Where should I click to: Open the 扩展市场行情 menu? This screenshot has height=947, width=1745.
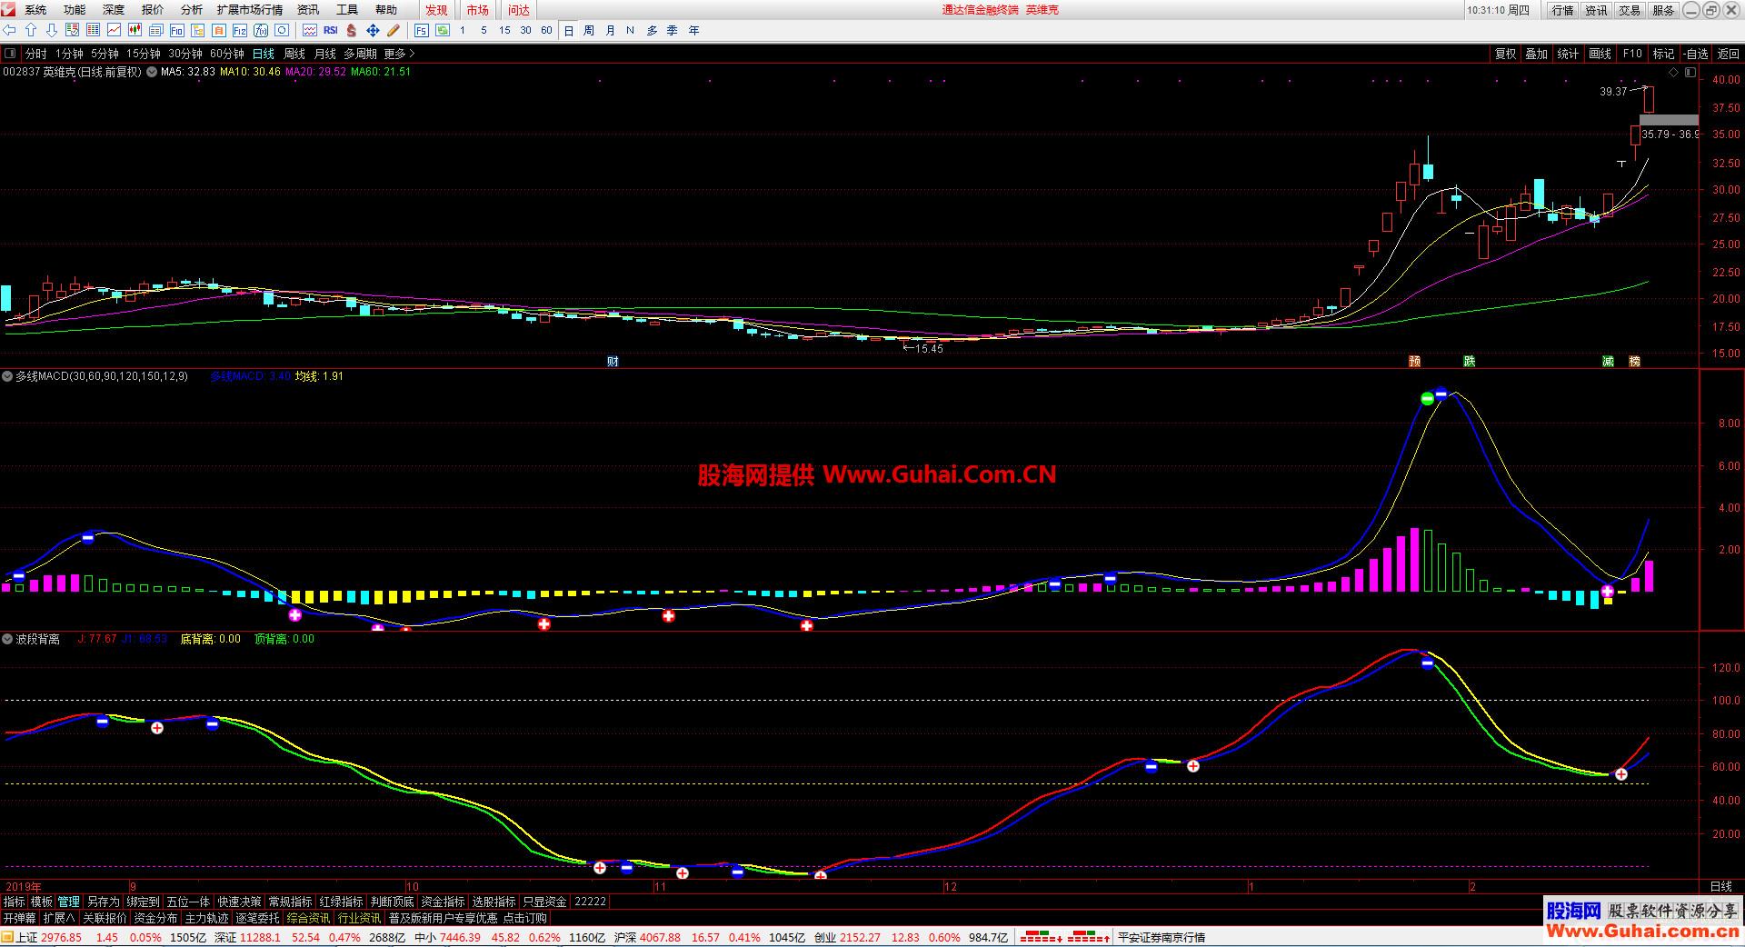pos(250,10)
